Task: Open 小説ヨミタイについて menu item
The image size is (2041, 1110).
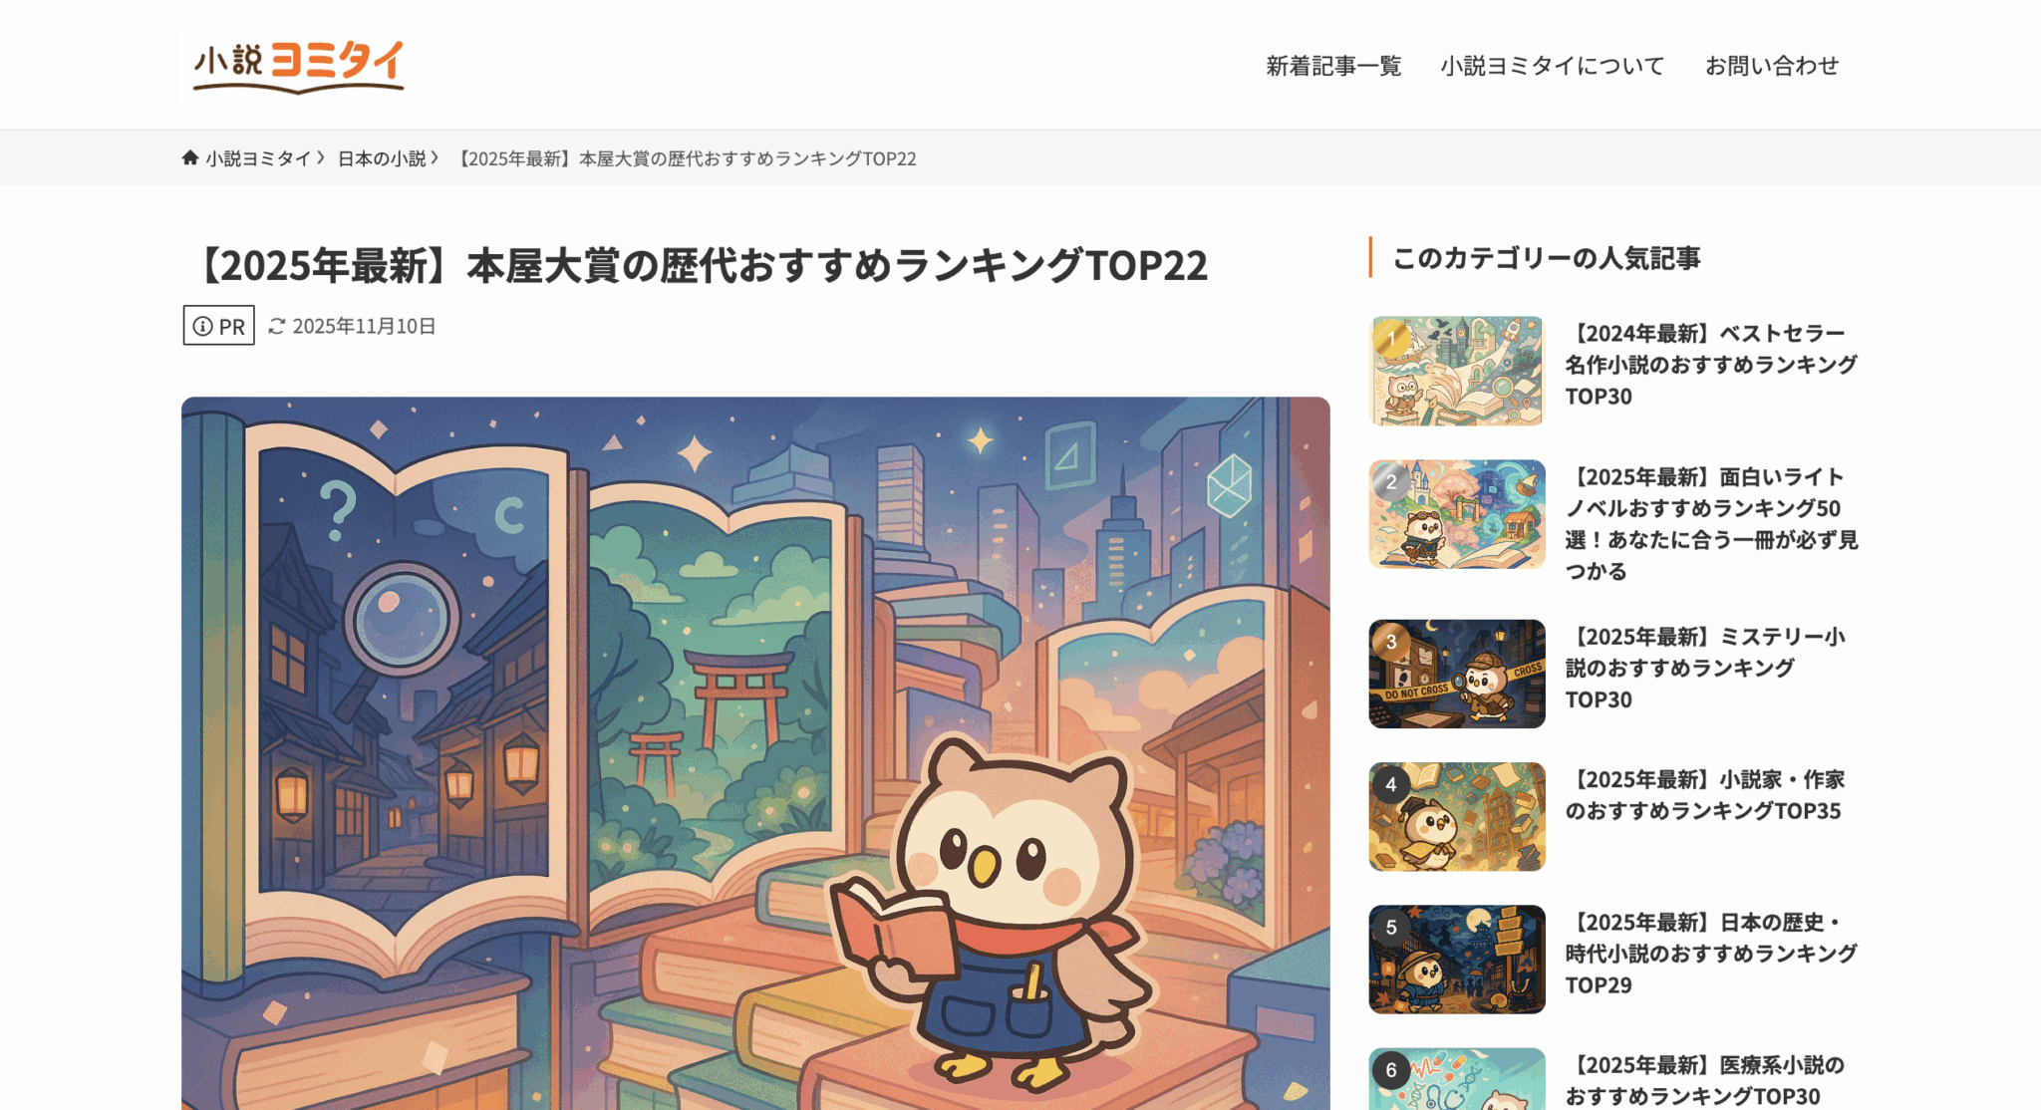Action: coord(1553,66)
